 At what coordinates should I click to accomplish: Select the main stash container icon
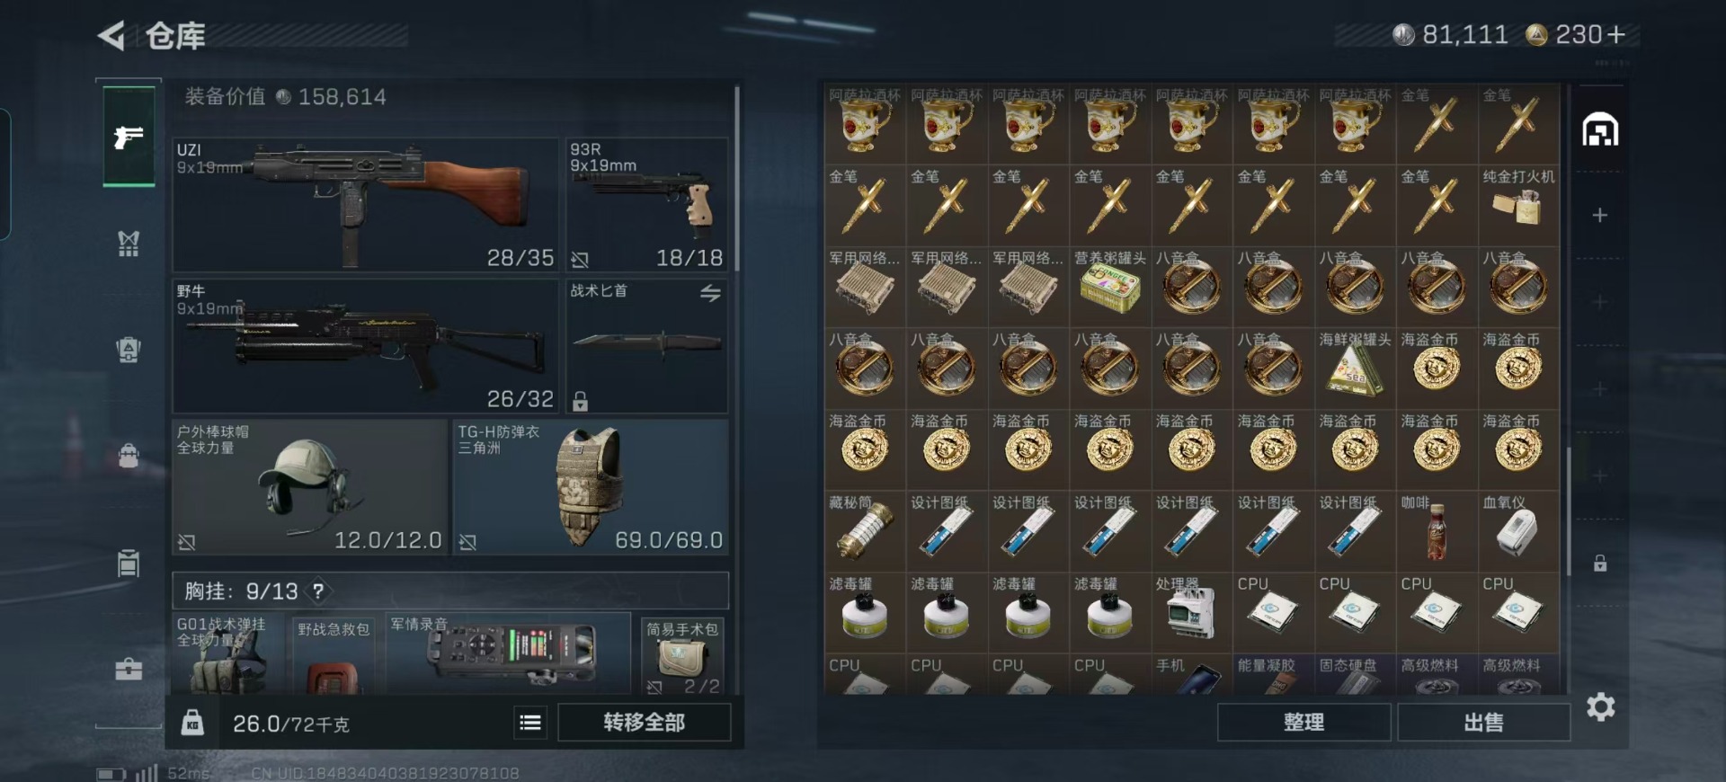point(1600,130)
